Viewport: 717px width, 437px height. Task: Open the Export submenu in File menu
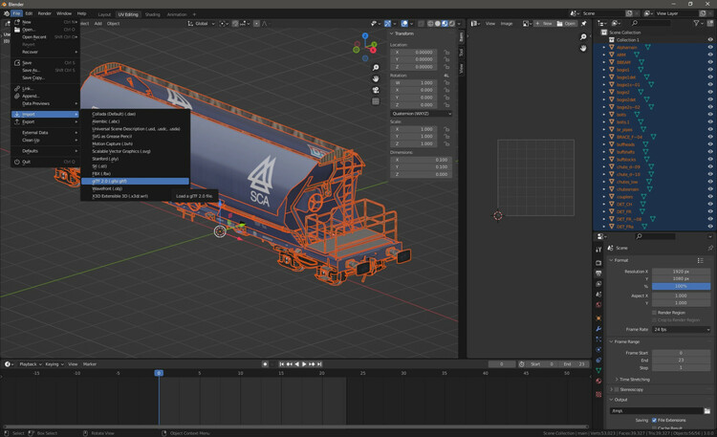click(x=45, y=121)
